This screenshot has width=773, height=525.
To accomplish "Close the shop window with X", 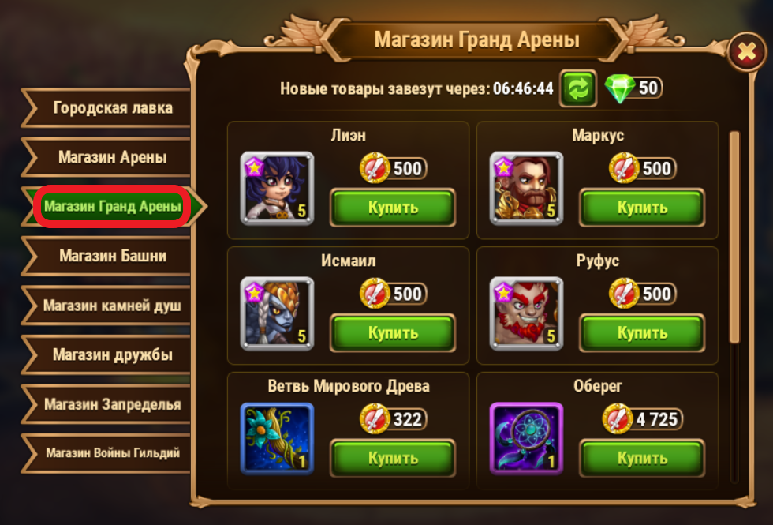I will (x=747, y=52).
